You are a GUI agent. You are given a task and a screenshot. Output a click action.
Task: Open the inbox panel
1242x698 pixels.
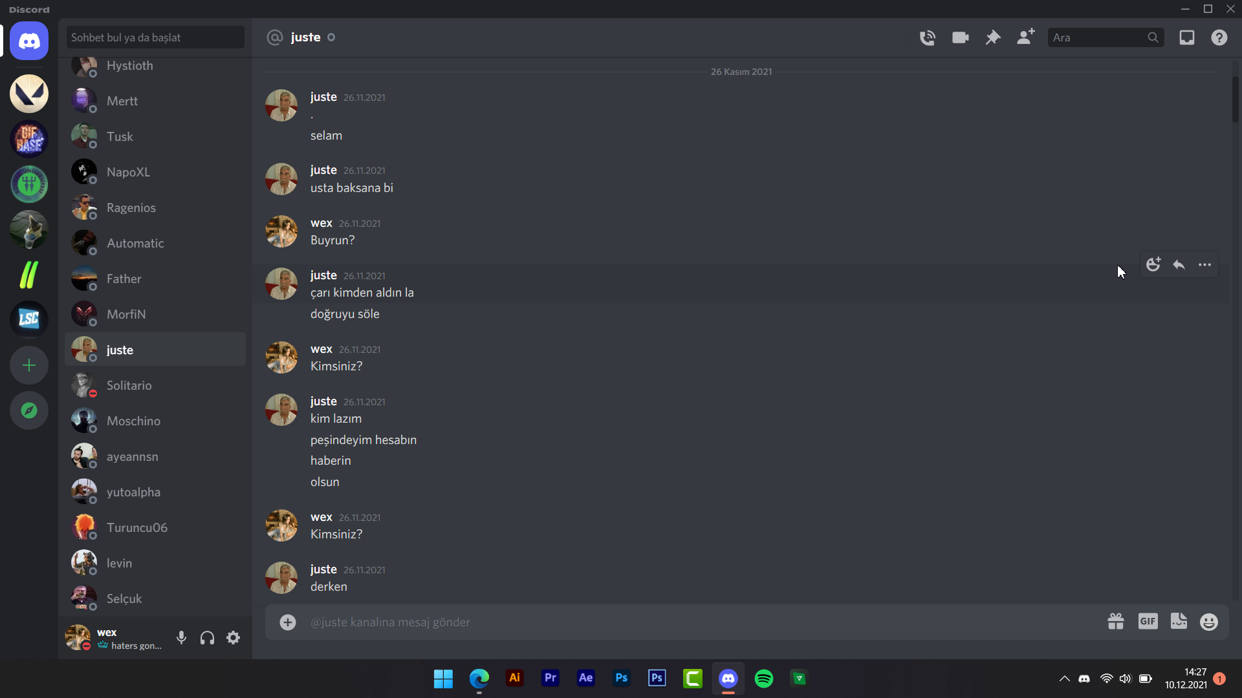1187,37
